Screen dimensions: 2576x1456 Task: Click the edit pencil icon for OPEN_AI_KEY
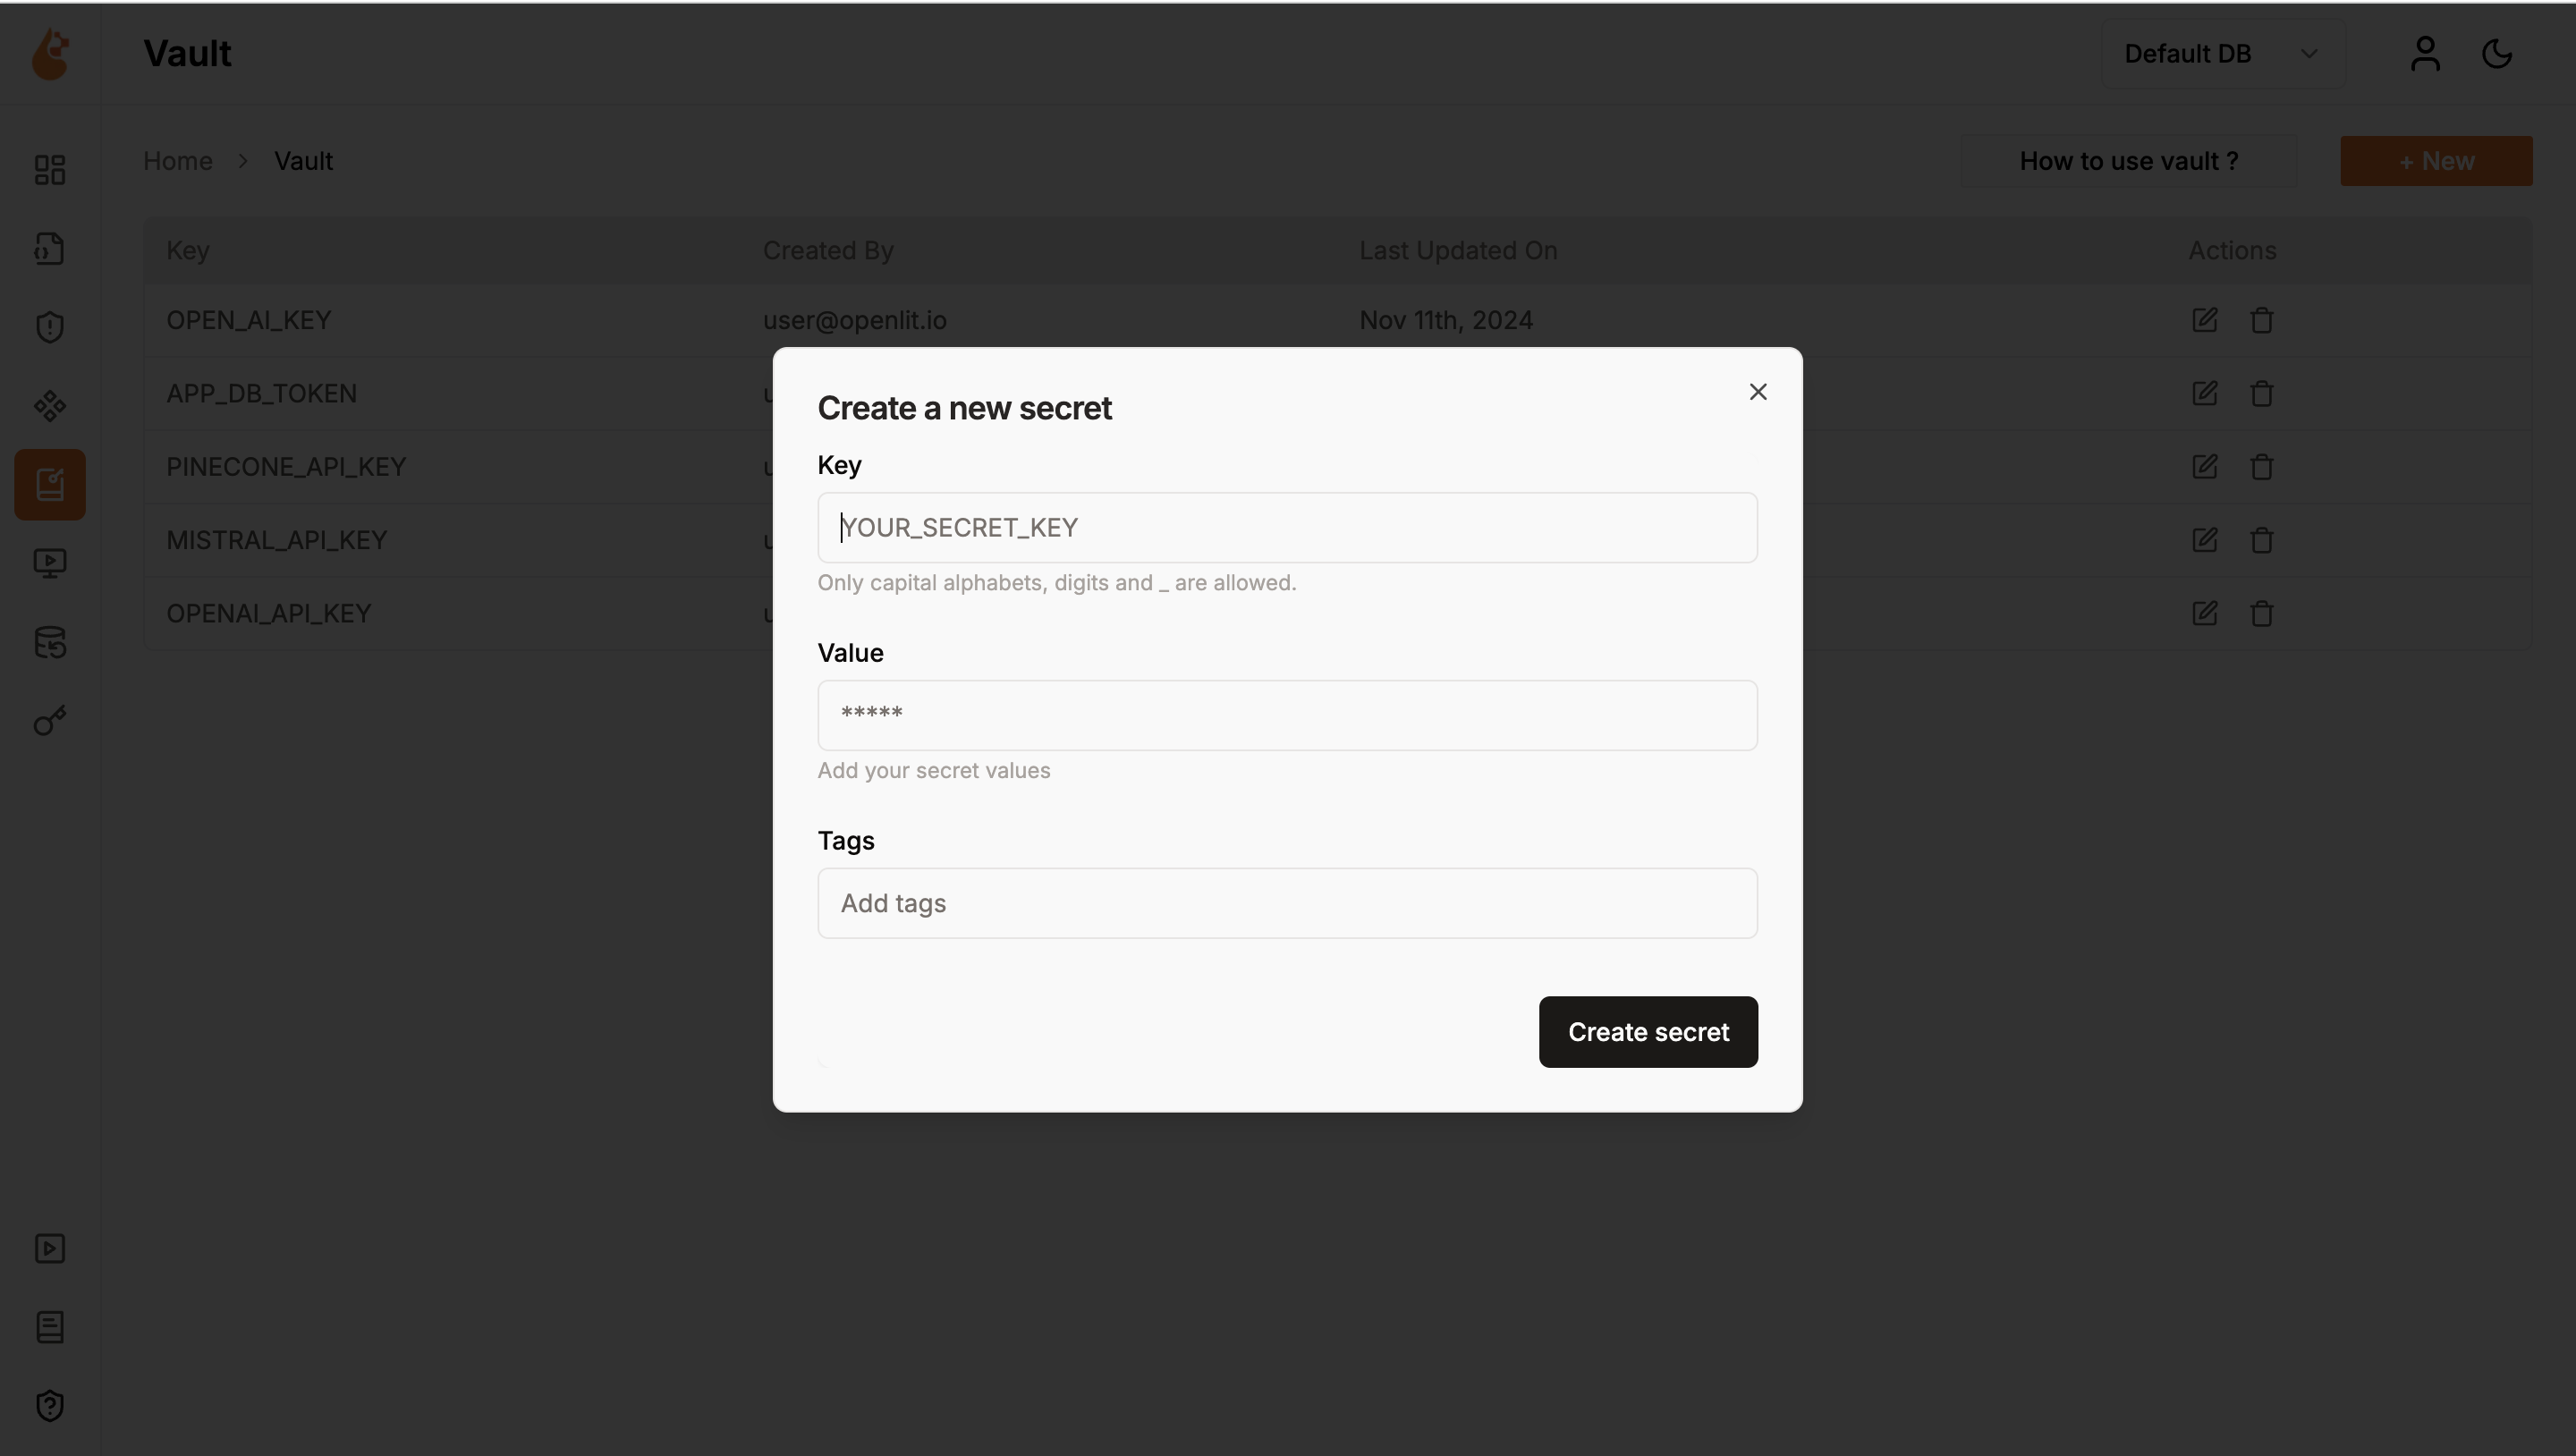click(x=2205, y=318)
